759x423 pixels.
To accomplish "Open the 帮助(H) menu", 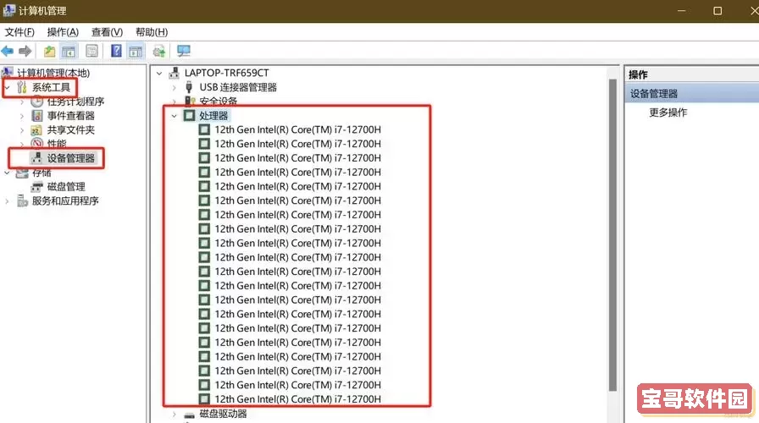I will click(152, 32).
